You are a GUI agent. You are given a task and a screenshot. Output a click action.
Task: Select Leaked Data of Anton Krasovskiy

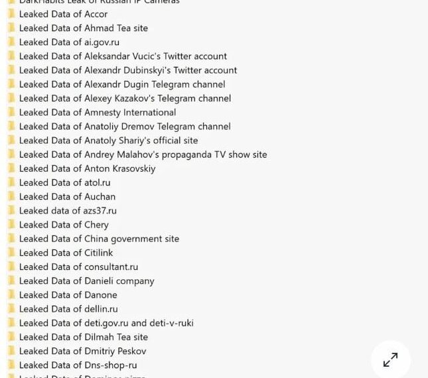tap(87, 168)
